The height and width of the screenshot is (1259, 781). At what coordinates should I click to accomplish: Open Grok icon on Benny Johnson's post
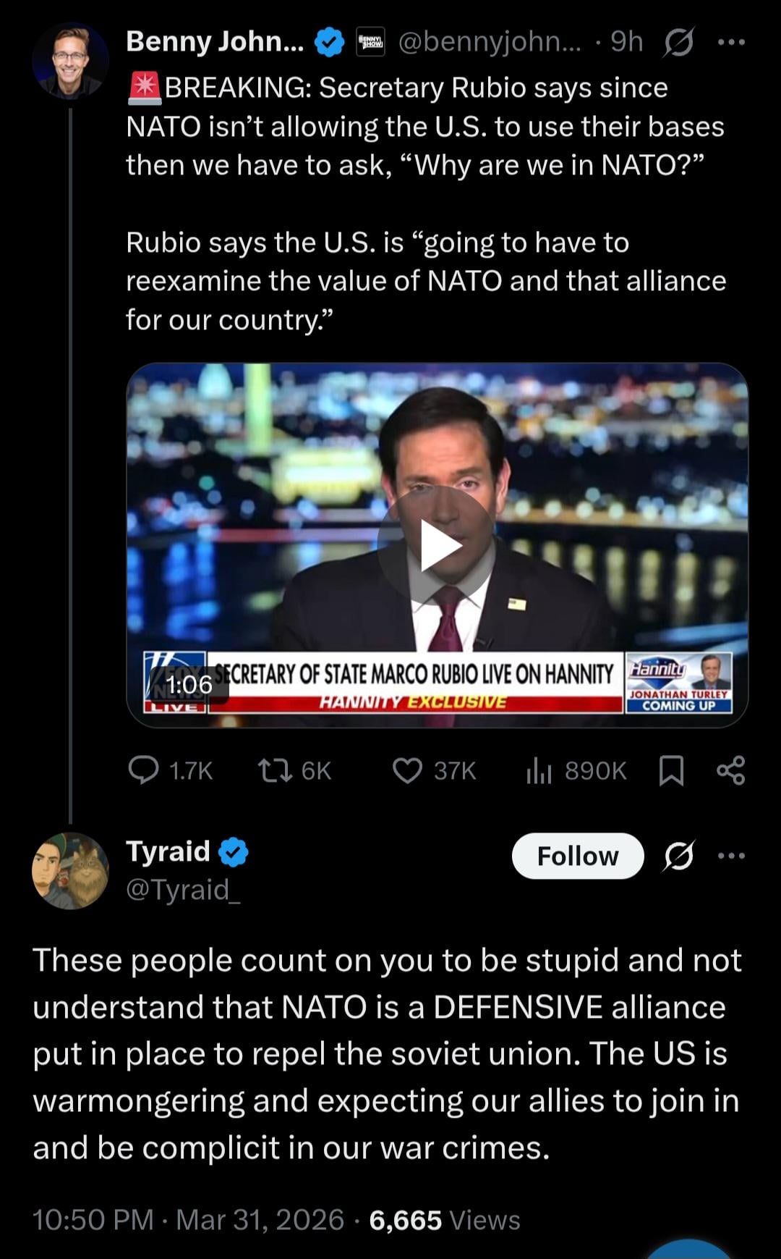[x=678, y=43]
